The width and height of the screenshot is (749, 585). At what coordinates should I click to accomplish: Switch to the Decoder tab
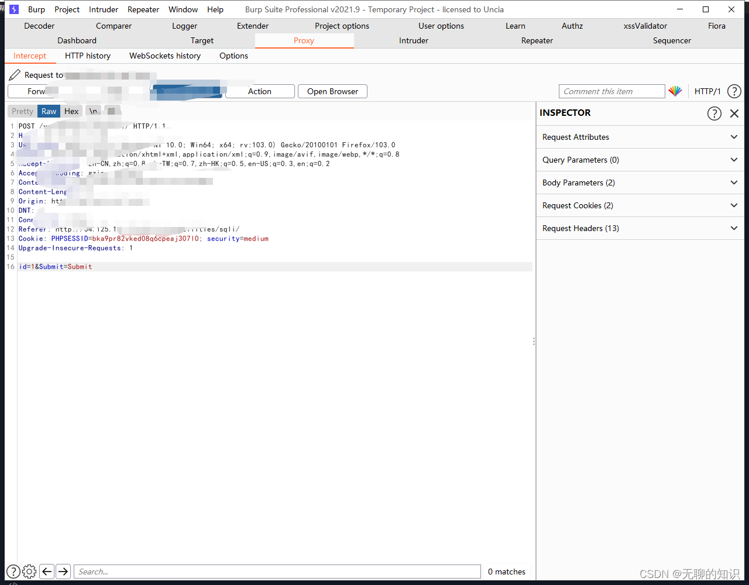click(x=39, y=26)
